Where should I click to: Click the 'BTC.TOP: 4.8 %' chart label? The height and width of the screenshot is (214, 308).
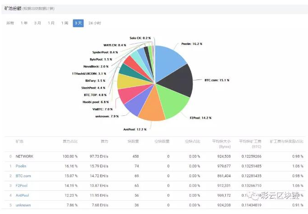point(95,95)
